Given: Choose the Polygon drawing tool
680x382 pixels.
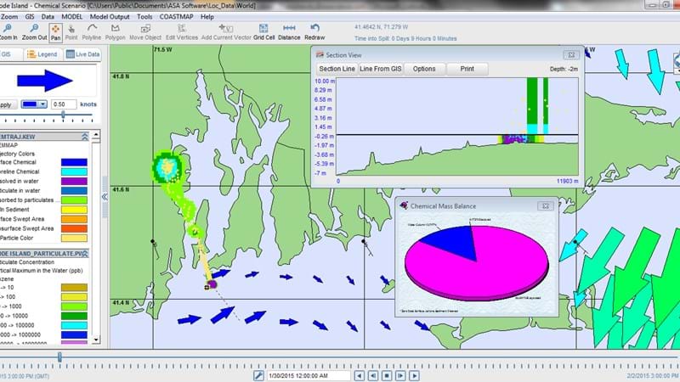Looking at the screenshot, I should click(x=115, y=32).
